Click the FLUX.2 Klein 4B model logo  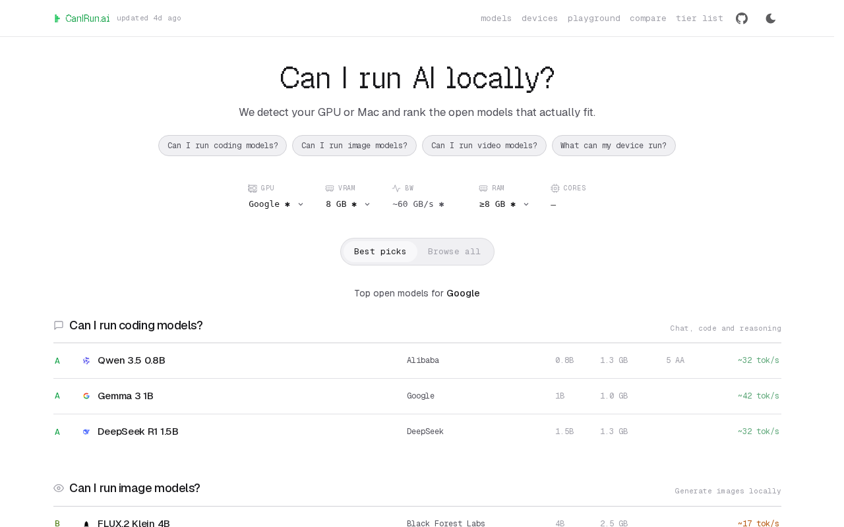coord(86,524)
